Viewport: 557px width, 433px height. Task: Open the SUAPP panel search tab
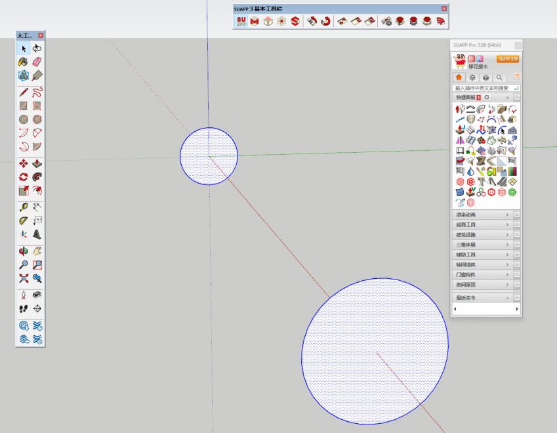(499, 77)
